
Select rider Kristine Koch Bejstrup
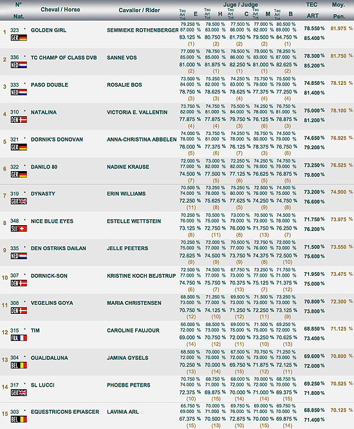[x=141, y=276]
